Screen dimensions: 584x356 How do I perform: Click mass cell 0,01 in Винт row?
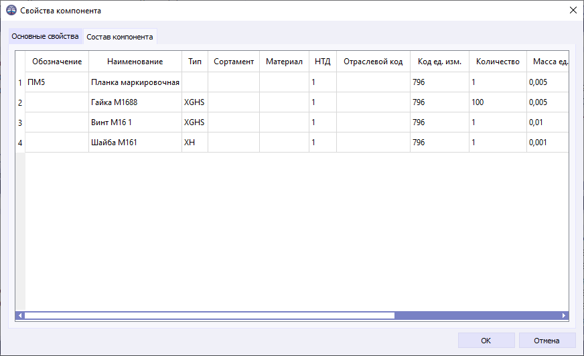(x=548, y=122)
